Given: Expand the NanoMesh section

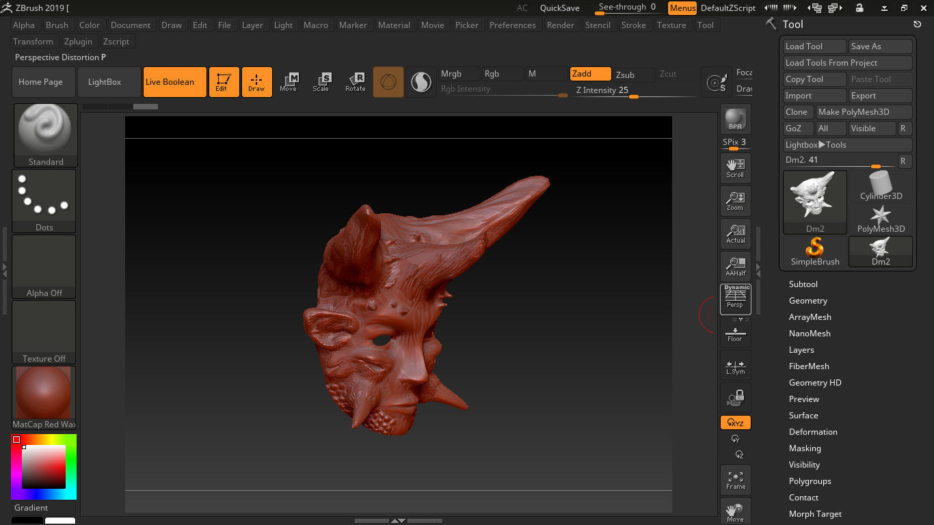Looking at the screenshot, I should (x=810, y=334).
